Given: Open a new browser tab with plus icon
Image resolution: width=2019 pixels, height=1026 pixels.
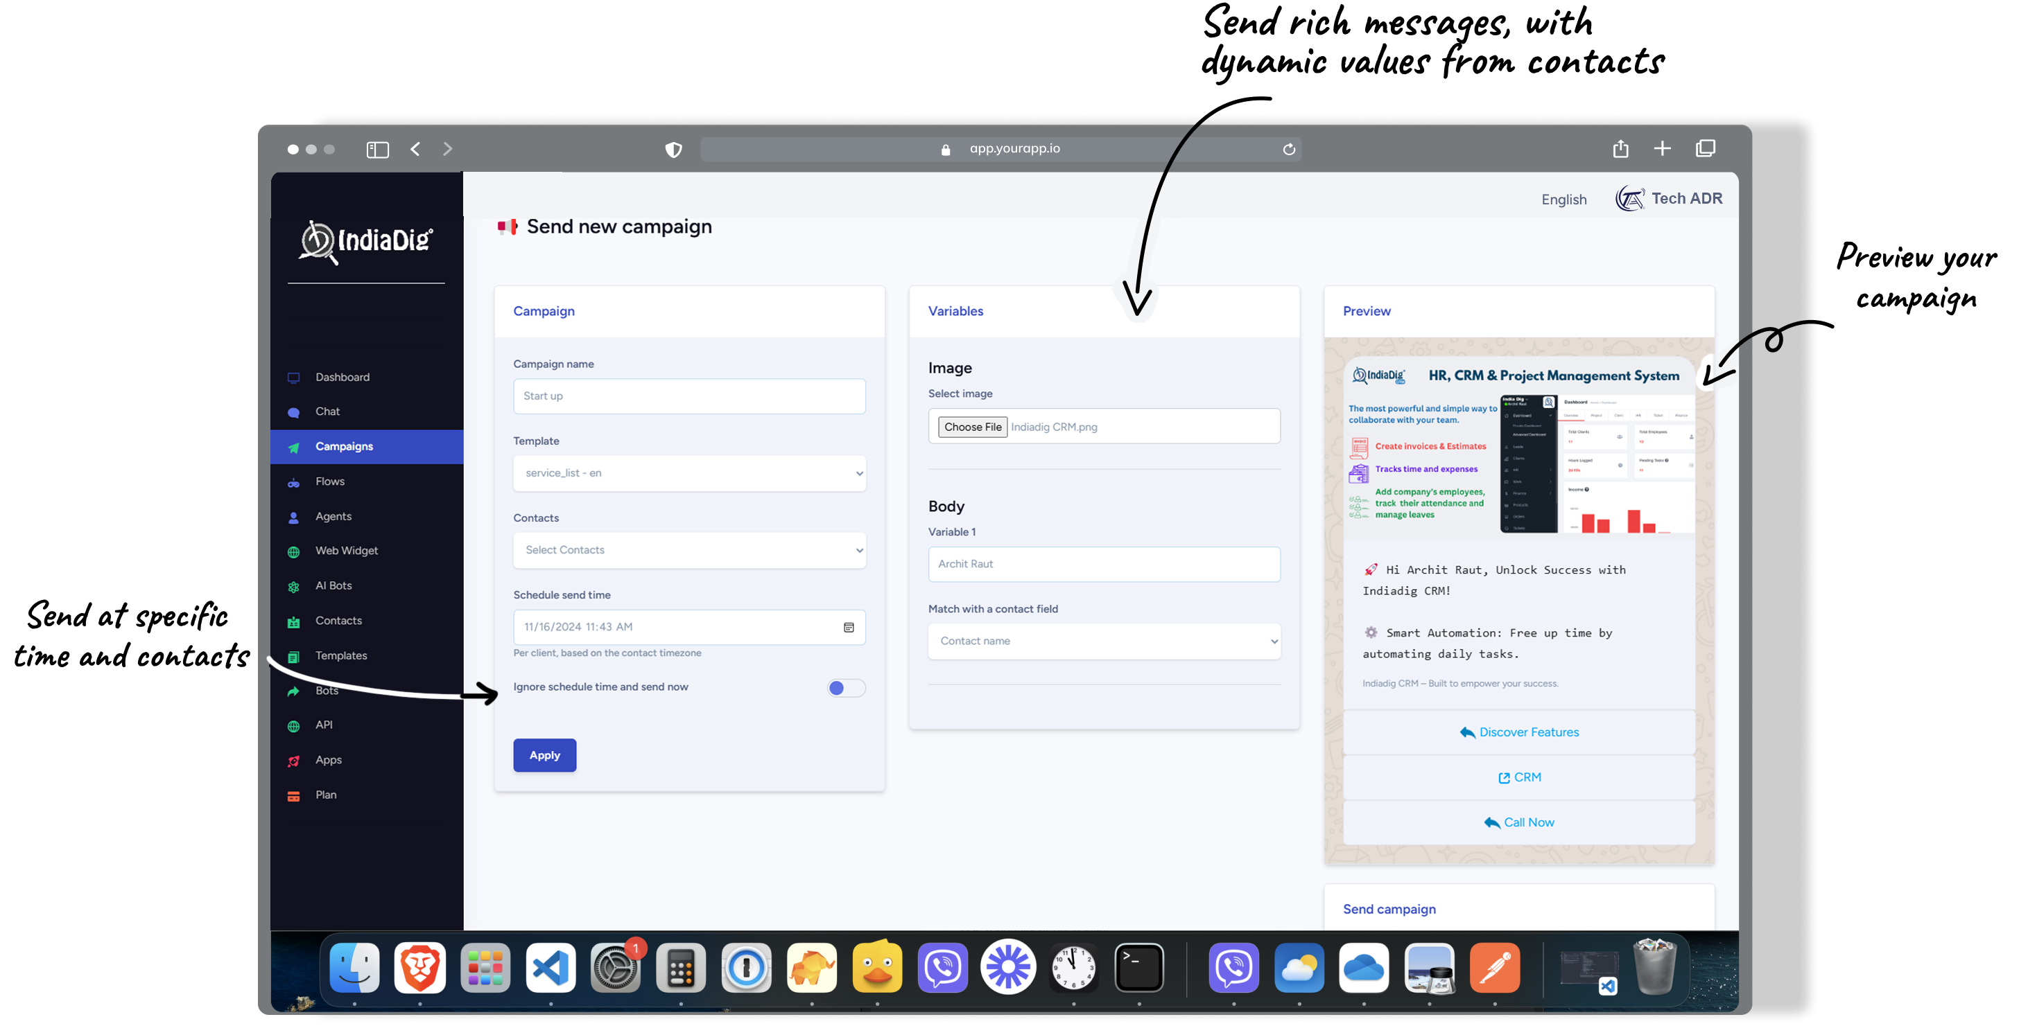Looking at the screenshot, I should [1662, 149].
